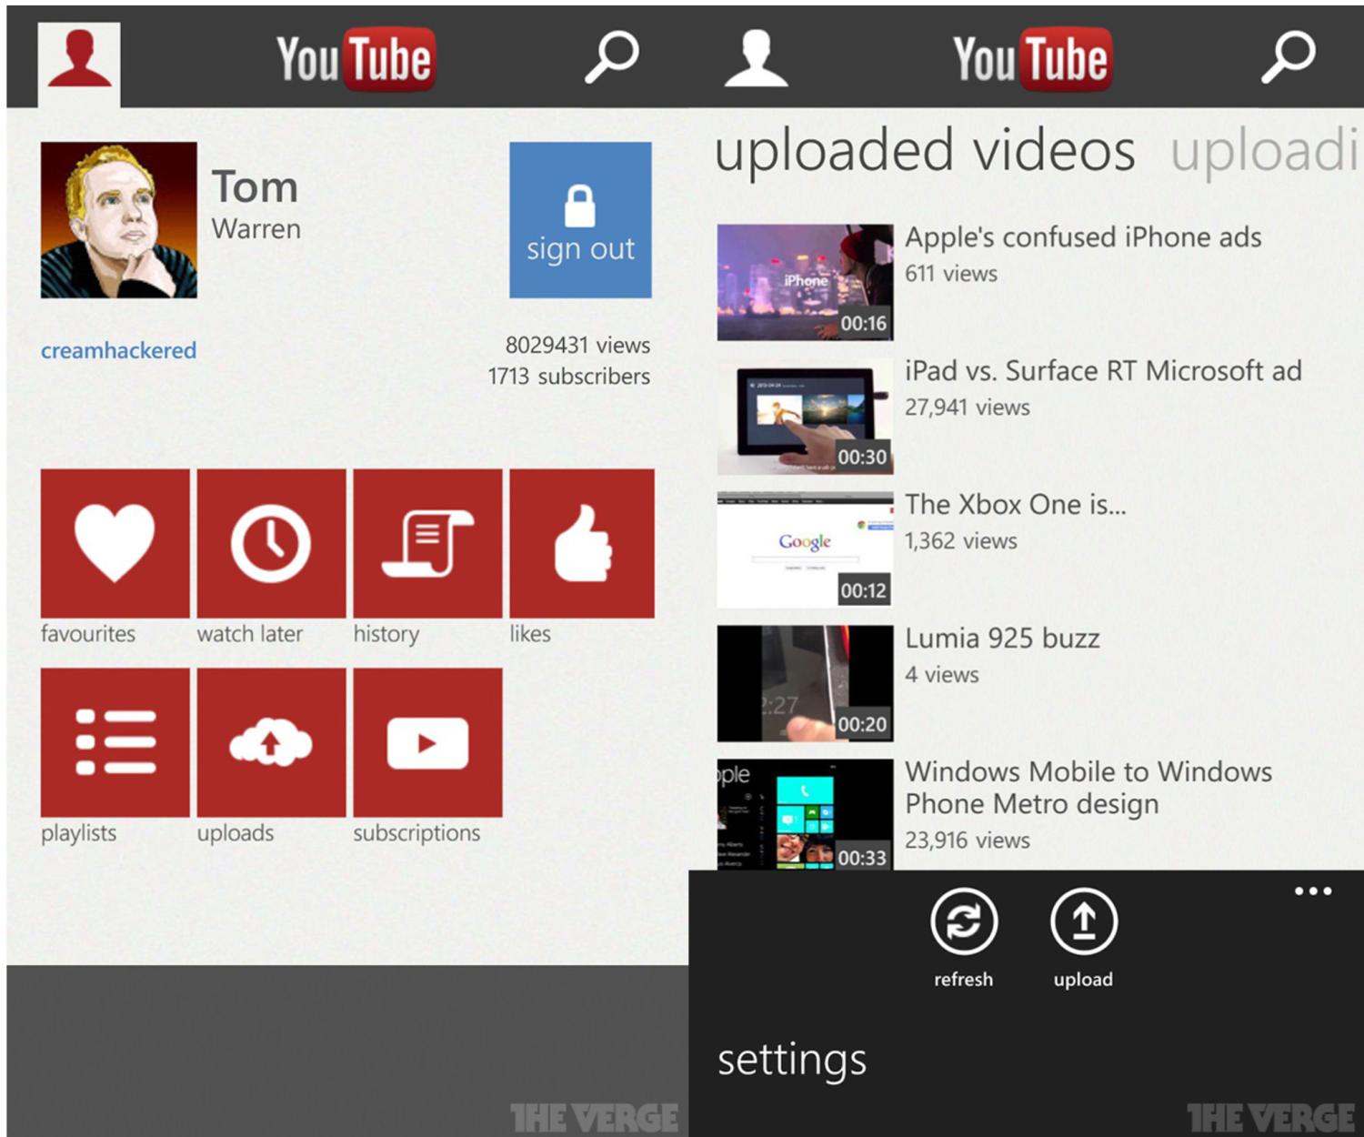Click the "611 views" count
1364x1137 pixels.
tap(950, 274)
